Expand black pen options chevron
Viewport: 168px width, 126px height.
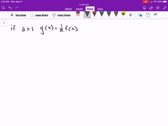click(90, 17)
